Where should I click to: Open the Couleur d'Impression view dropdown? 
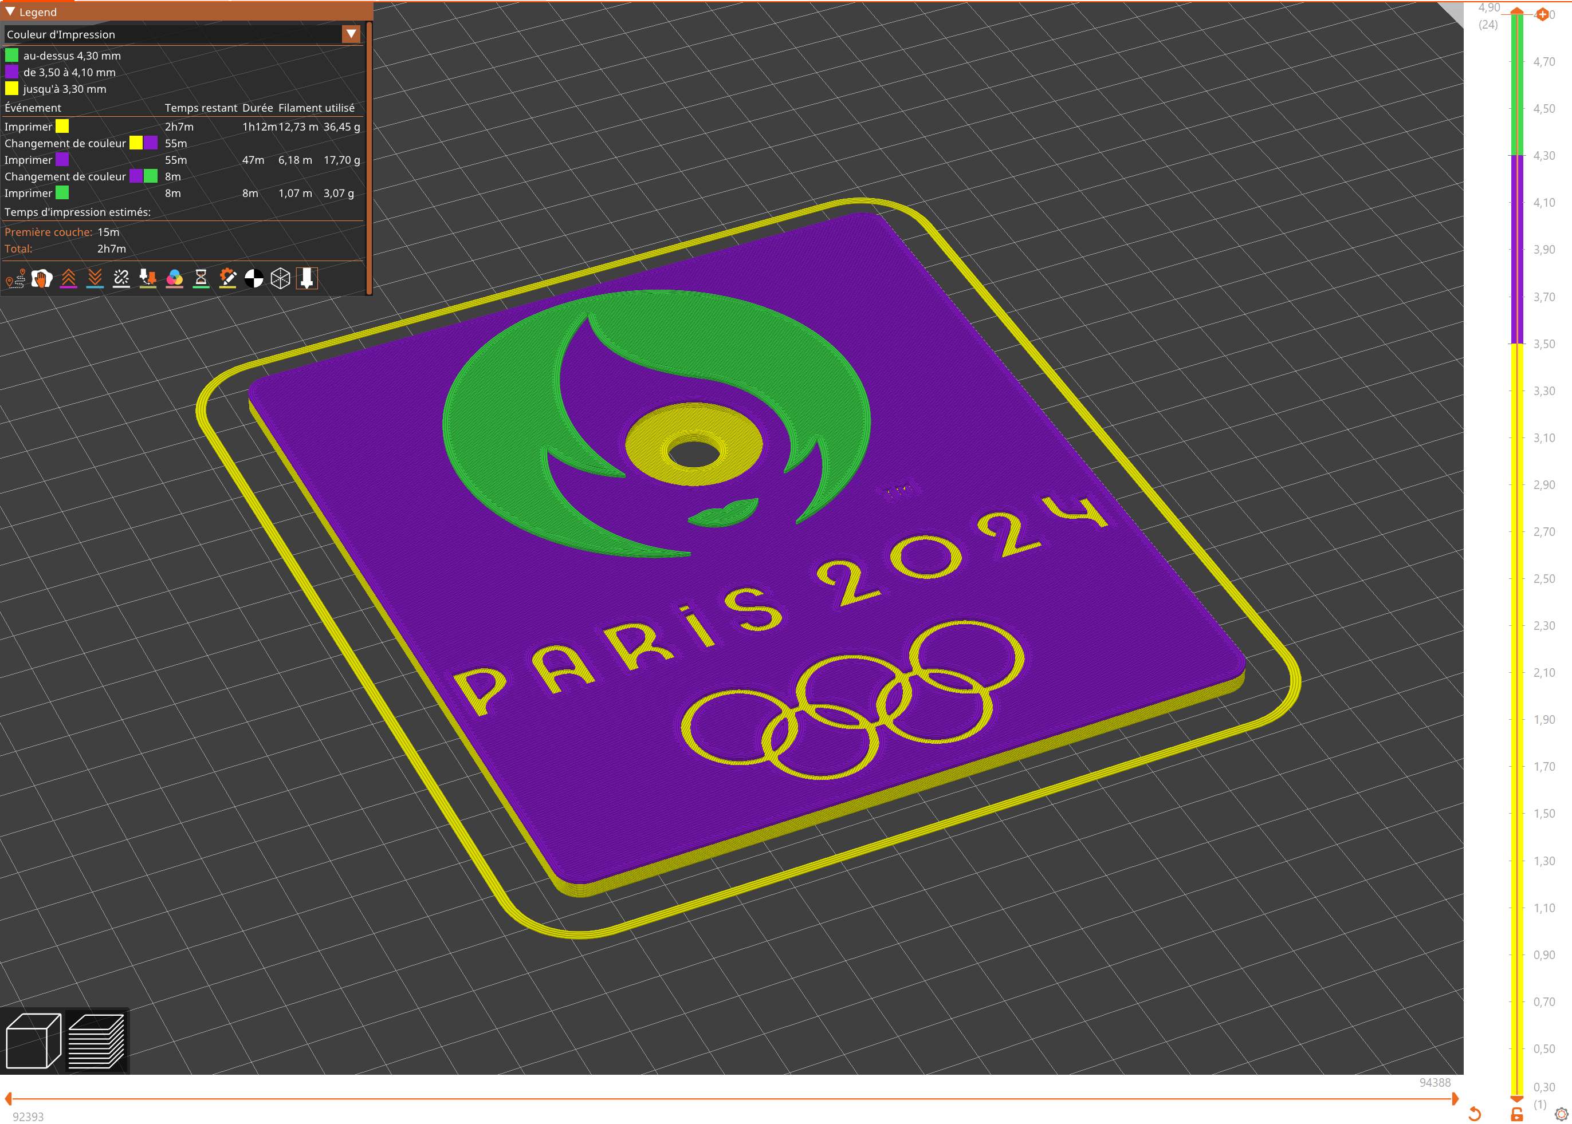[x=183, y=34]
